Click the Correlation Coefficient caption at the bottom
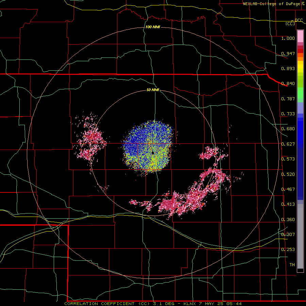 [x=153, y=304]
